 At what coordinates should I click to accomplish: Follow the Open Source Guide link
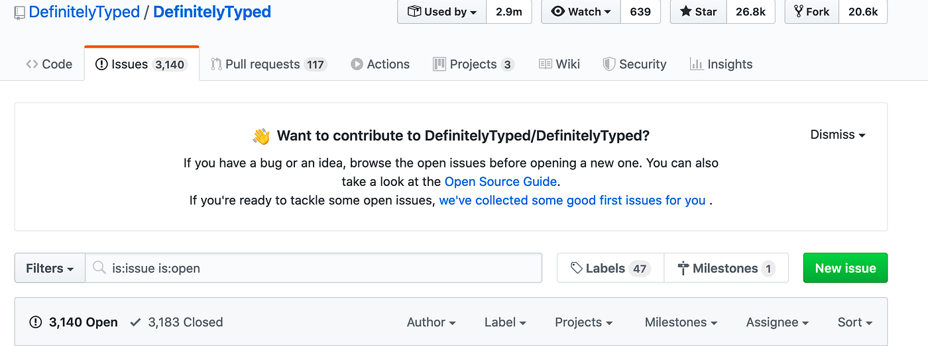500,181
